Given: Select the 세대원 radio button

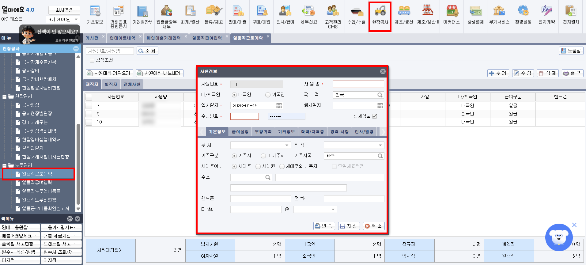Looking at the screenshot, I should 258,166.
